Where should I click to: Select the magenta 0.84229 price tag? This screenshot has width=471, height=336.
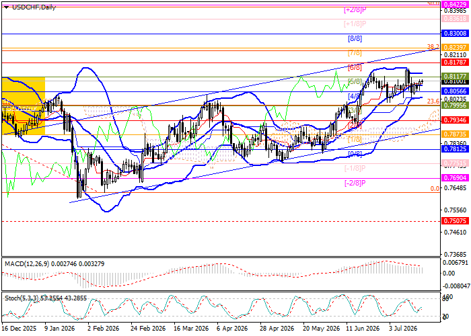(455, 5)
